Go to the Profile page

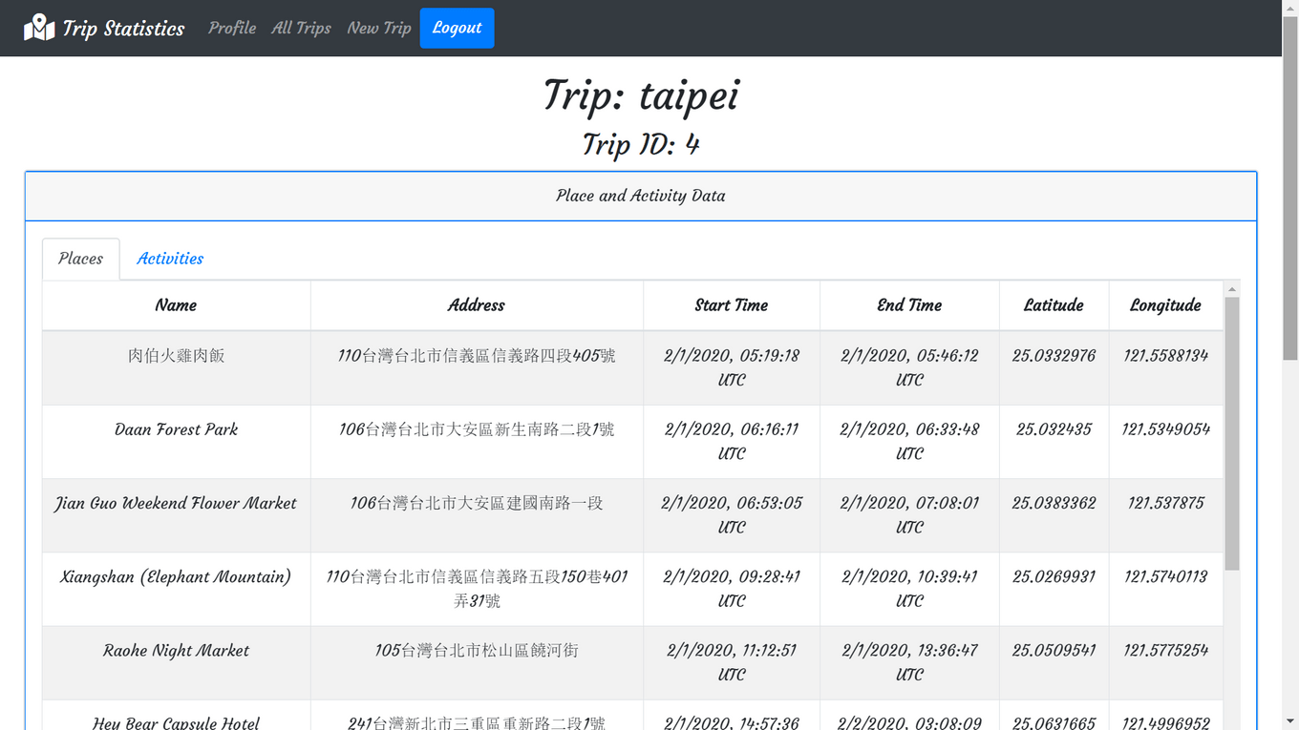[x=232, y=28]
